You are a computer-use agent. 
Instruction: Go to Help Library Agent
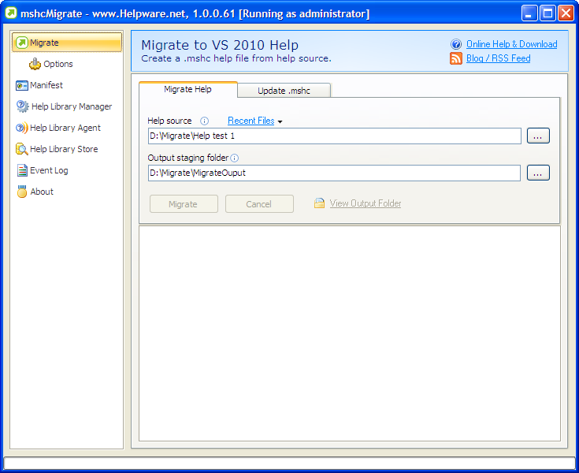(65, 128)
